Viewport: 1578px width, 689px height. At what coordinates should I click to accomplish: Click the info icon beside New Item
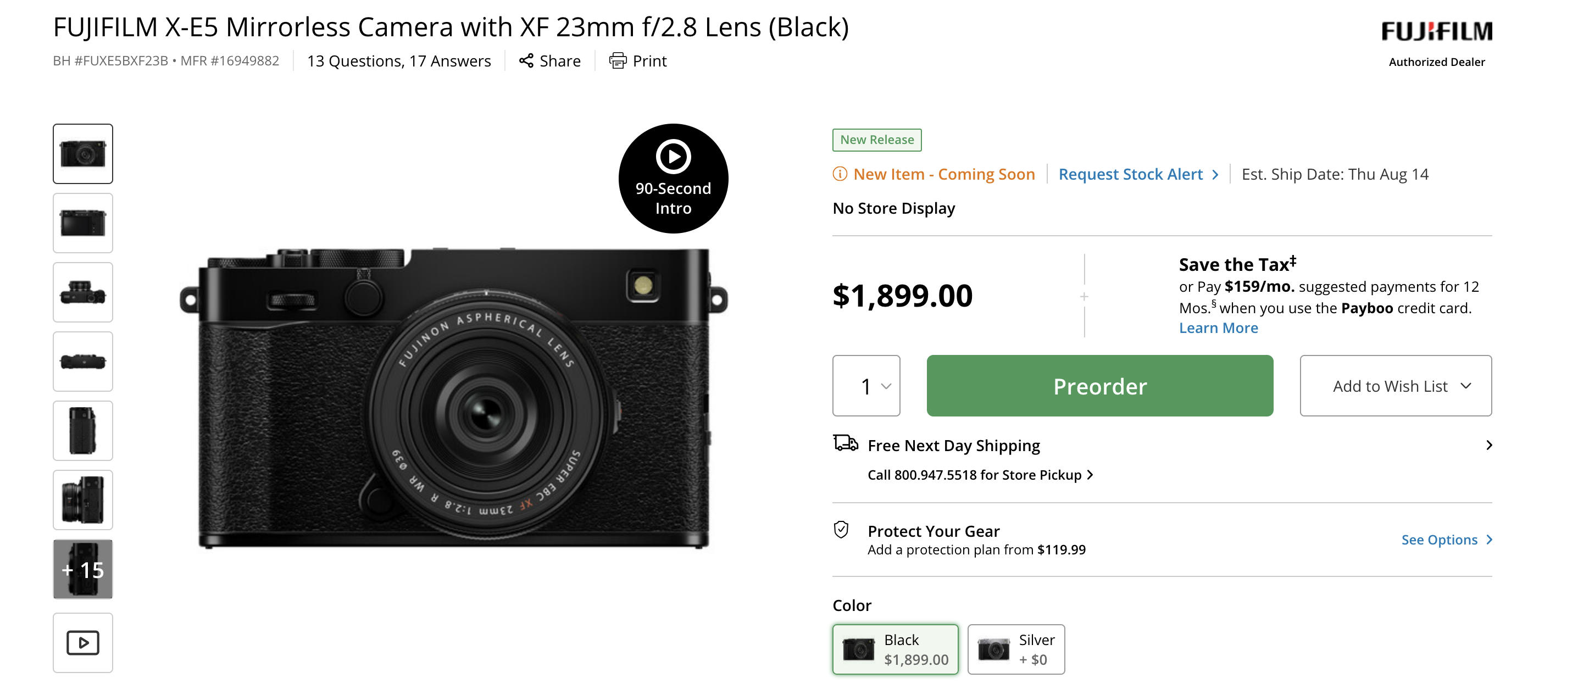coord(839,175)
